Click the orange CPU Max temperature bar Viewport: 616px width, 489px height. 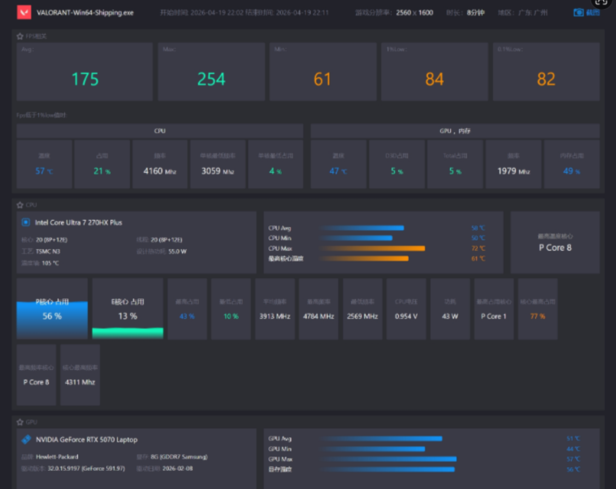click(x=372, y=248)
